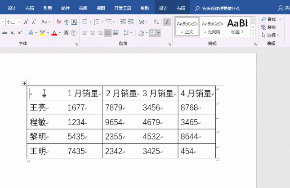Select the 正文 style
This screenshot has width=290, height=188.
tap(187, 27)
